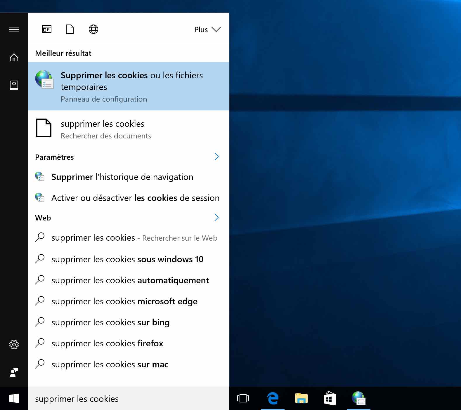This screenshot has width=461, height=410.
Task: Select suggestion 'supprimer les cookies automatiquement'
Action: [129, 280]
